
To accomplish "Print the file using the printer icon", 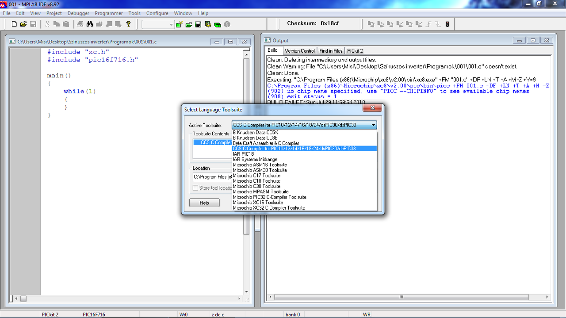I will [x=80, y=24].
